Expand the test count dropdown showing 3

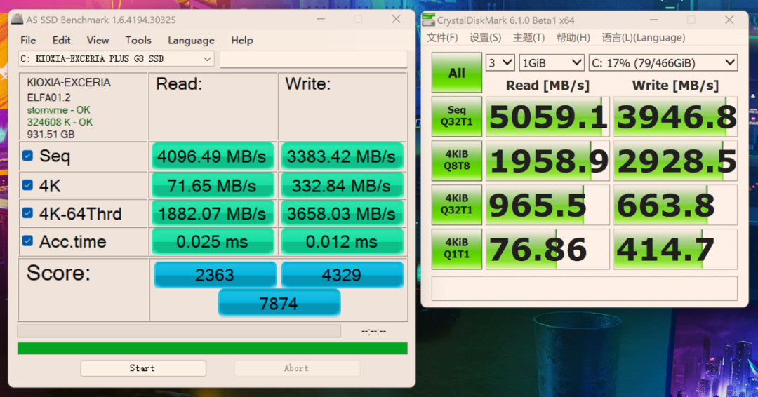pyautogui.click(x=500, y=63)
